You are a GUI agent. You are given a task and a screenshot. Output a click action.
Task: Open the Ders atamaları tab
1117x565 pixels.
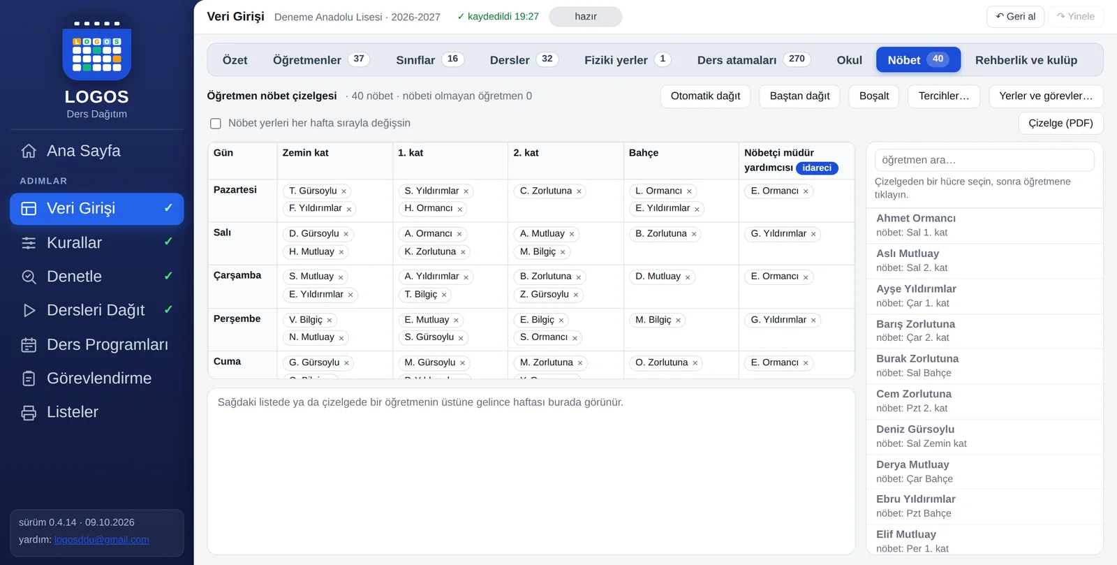753,60
